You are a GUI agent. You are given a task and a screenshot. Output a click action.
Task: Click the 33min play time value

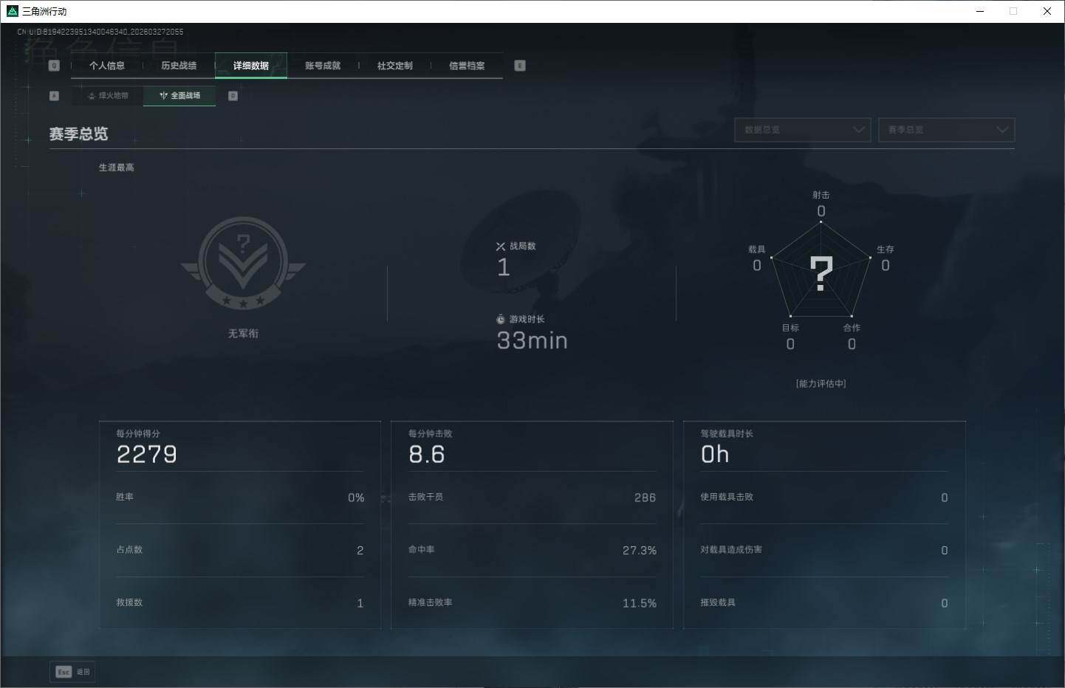click(x=532, y=340)
